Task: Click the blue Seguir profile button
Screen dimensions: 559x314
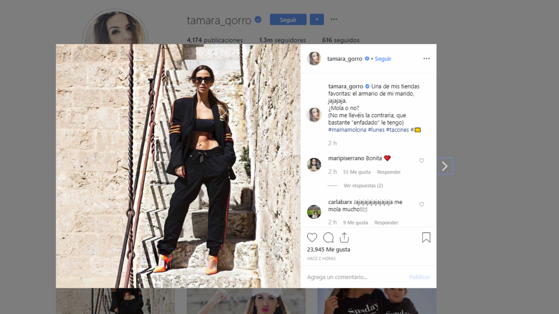Action: 288,19
